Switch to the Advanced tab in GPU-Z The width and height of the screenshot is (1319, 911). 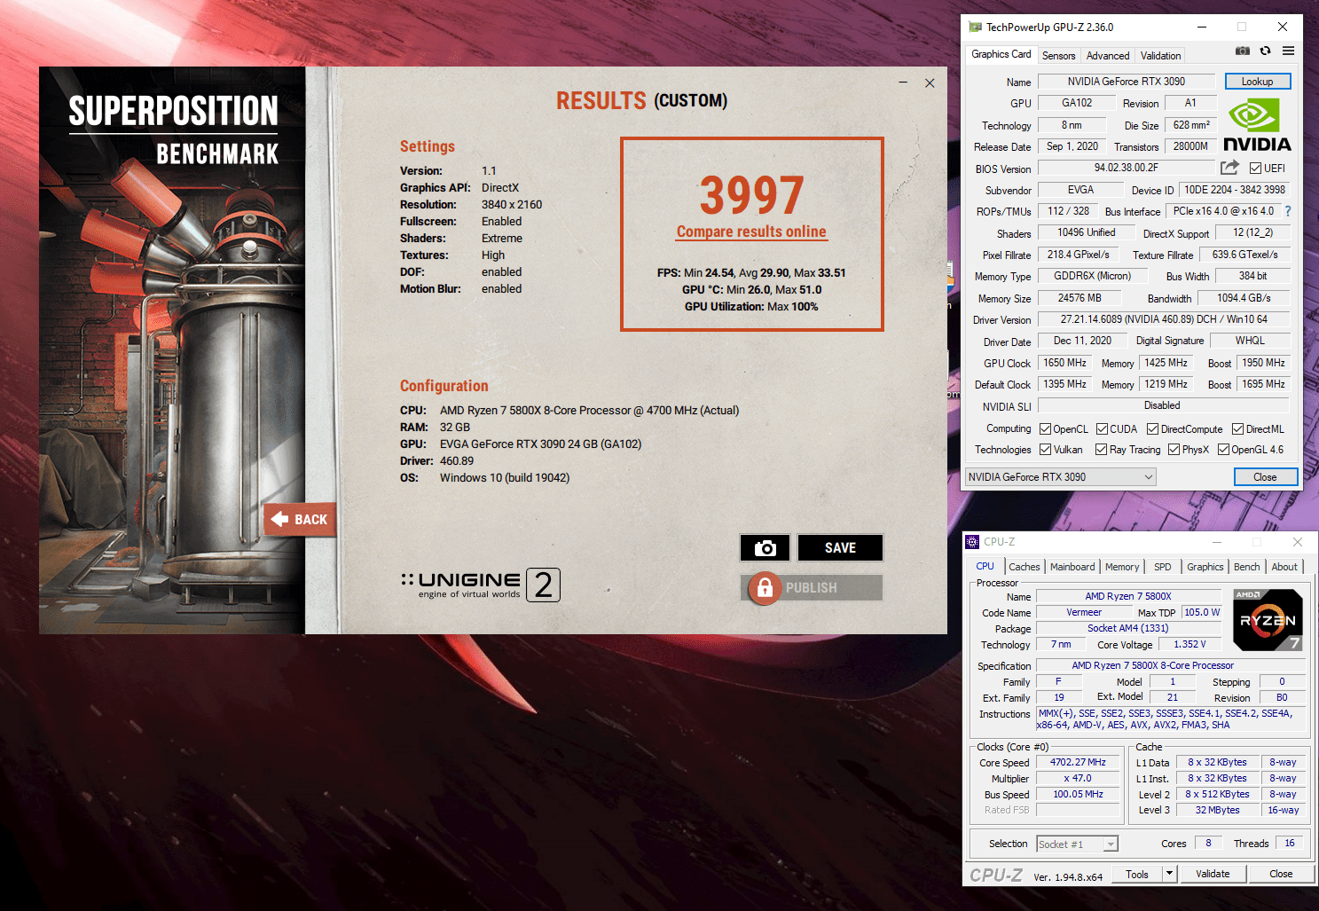point(1108,56)
